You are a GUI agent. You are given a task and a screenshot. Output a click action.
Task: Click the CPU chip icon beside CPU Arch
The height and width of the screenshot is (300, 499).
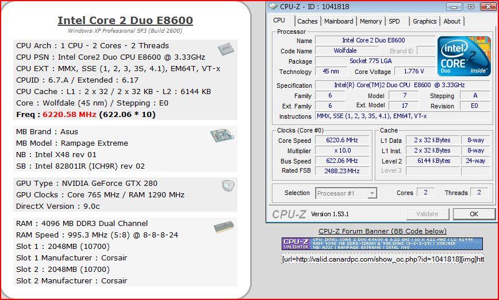(x=226, y=49)
